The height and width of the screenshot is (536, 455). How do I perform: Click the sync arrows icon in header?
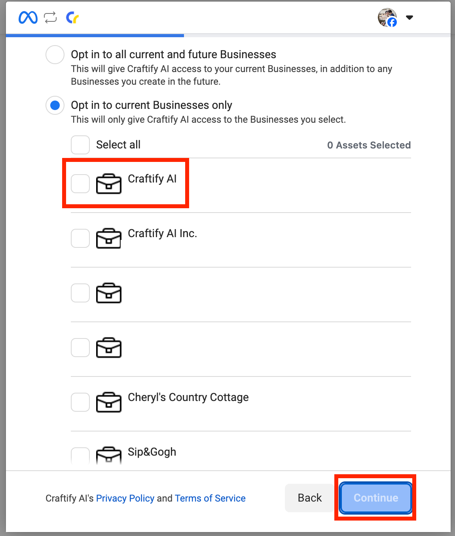51,17
